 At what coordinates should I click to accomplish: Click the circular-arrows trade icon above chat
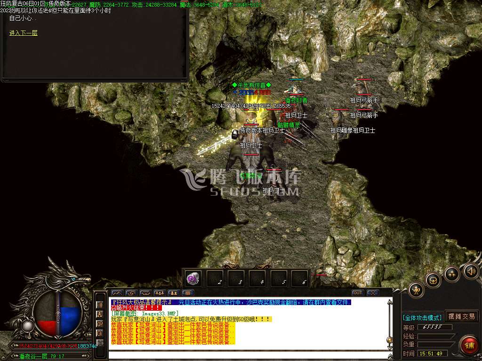(131, 293)
